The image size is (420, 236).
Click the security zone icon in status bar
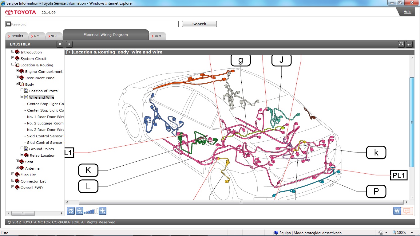380,233
